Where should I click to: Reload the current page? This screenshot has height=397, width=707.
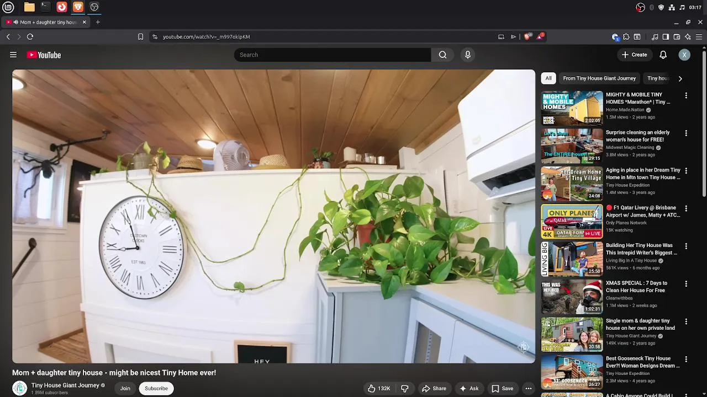pyautogui.click(x=30, y=36)
